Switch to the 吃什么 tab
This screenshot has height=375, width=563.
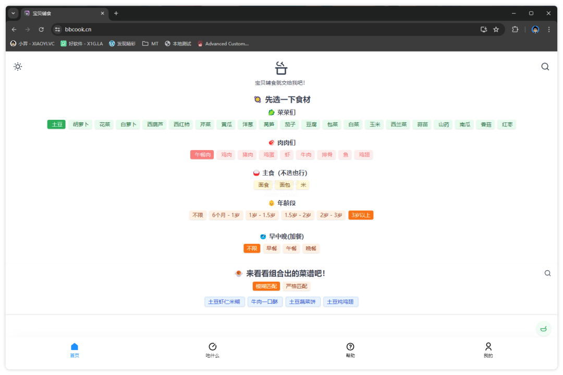coord(212,350)
